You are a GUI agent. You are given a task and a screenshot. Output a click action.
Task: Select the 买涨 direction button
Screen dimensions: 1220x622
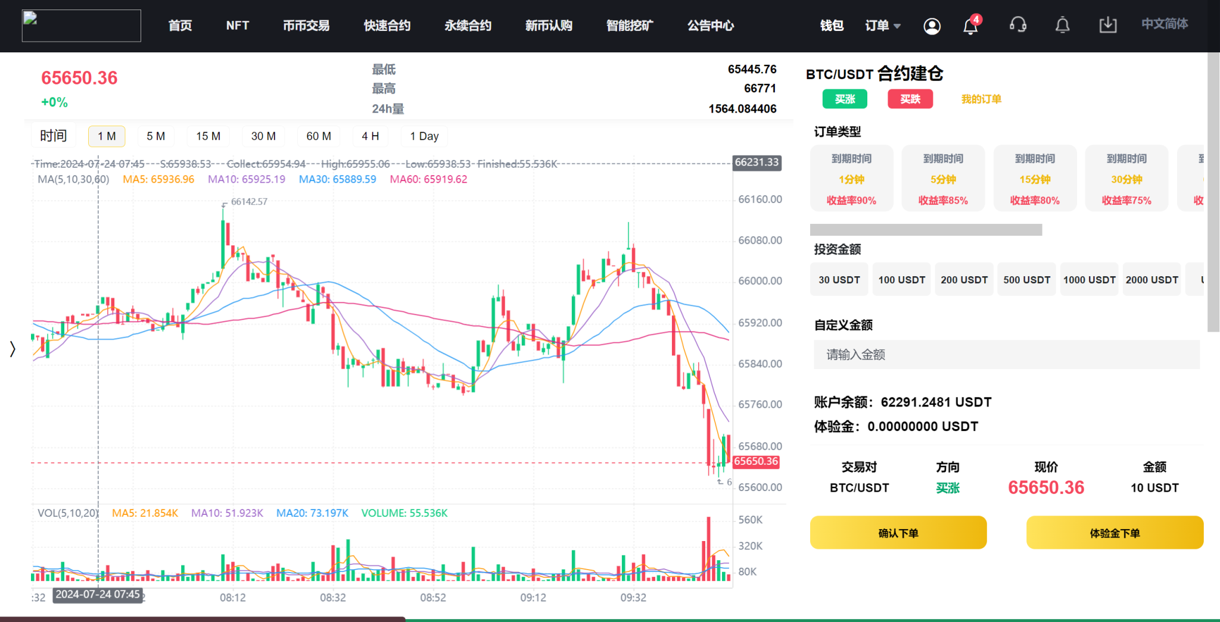(845, 99)
